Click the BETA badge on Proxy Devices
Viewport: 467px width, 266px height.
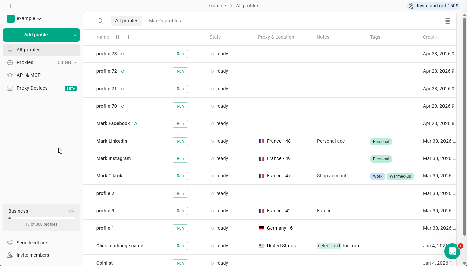coord(71,88)
